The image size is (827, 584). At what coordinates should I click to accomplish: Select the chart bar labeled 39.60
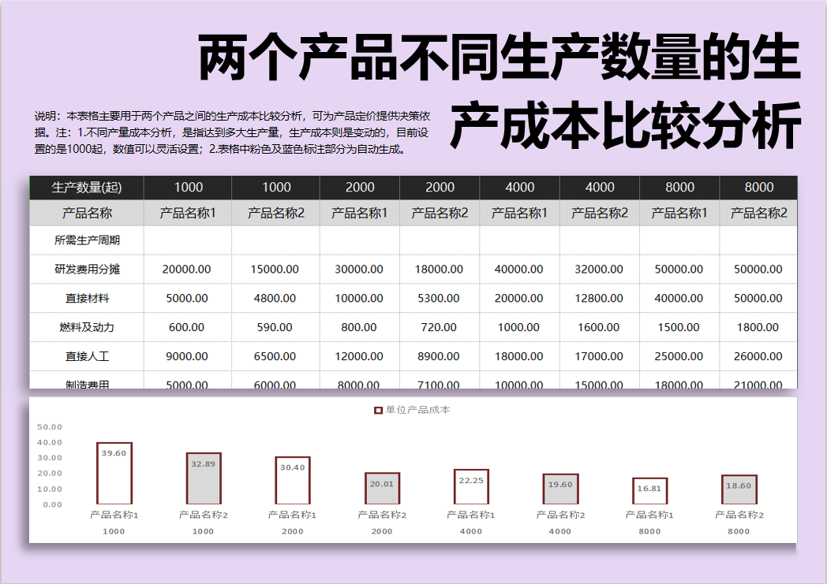114,474
